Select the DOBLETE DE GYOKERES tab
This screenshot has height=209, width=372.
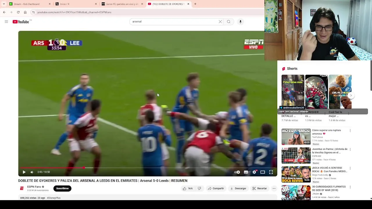tap(169, 4)
